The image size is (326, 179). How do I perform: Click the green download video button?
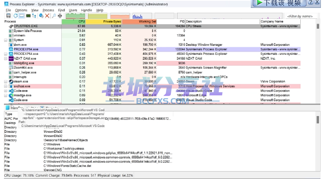click(x=279, y=3)
